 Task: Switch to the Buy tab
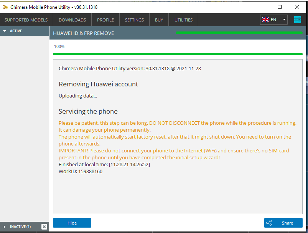click(159, 20)
